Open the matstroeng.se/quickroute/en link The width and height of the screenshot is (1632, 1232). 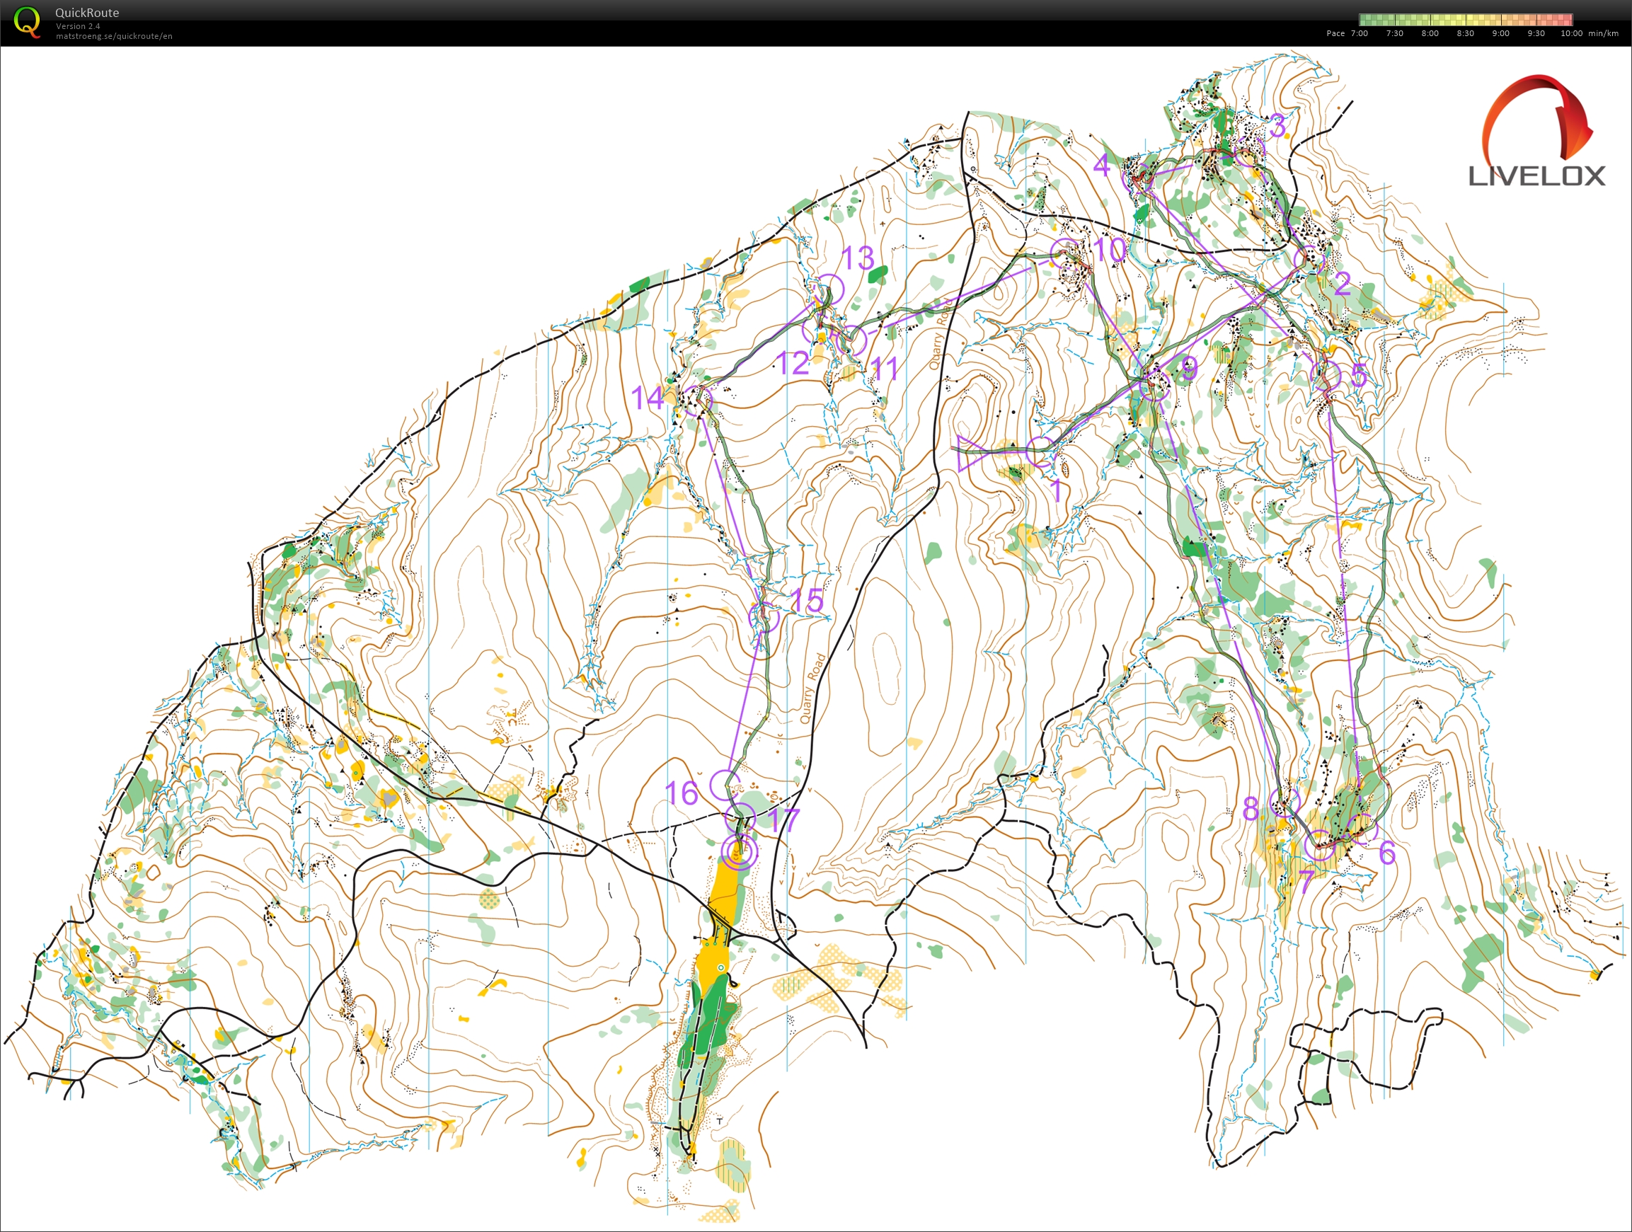[114, 36]
